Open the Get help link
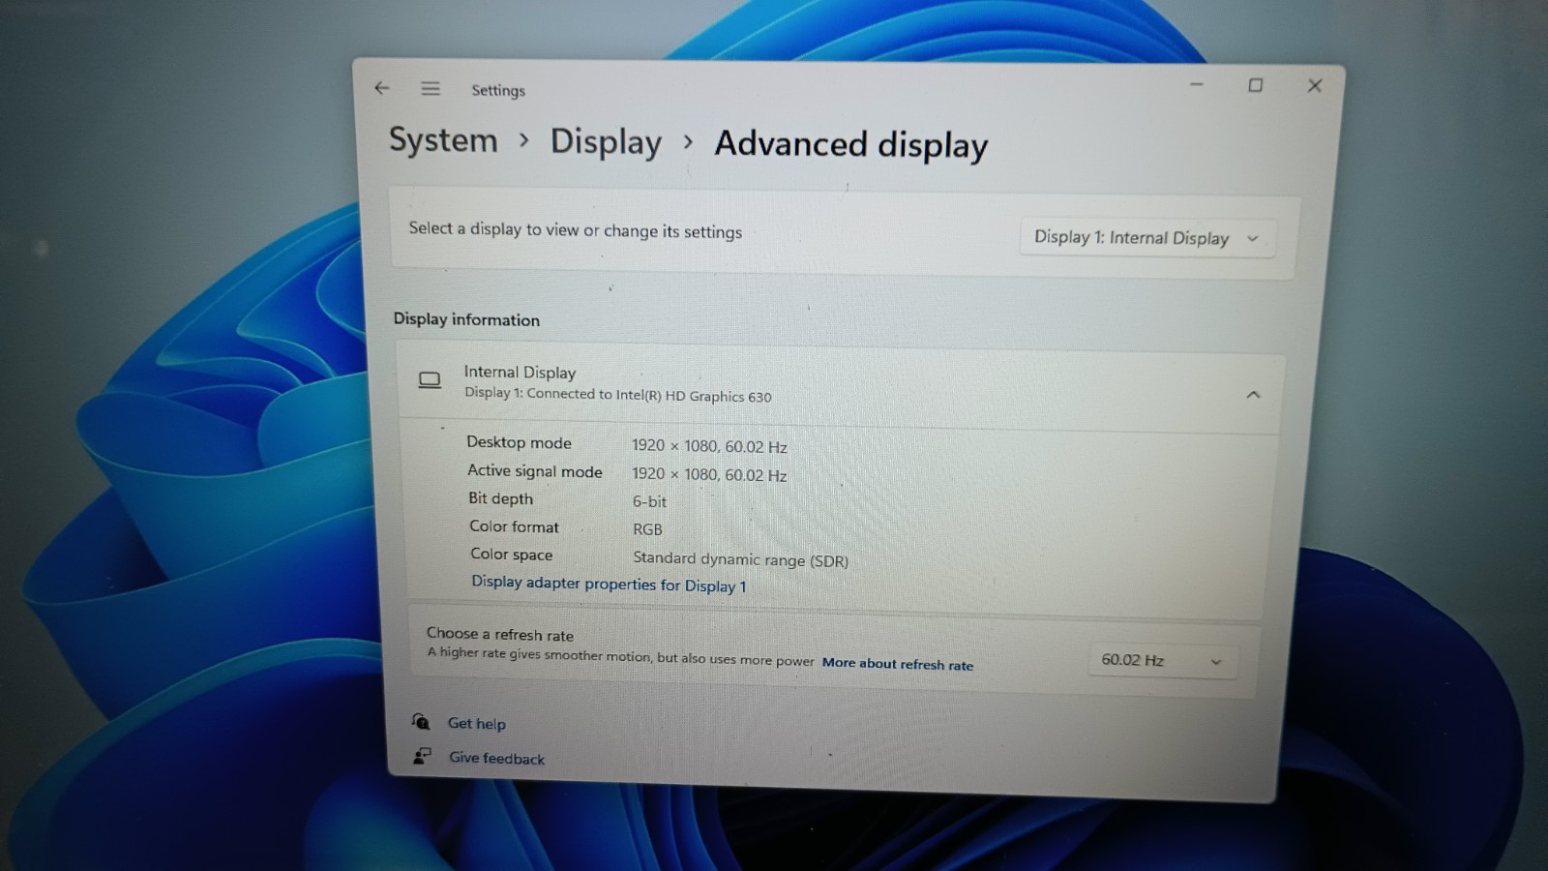Viewport: 1548px width, 871px height. pyautogui.click(x=476, y=723)
